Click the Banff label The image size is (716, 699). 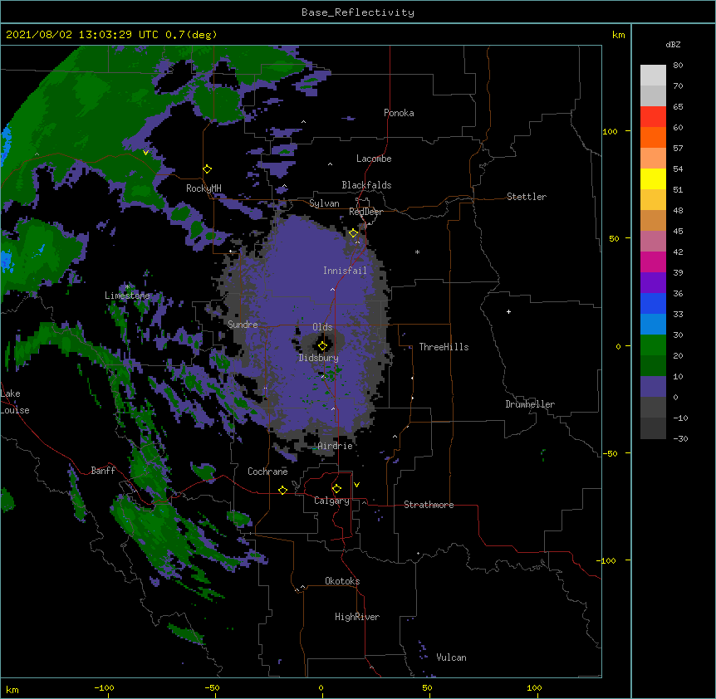click(103, 471)
